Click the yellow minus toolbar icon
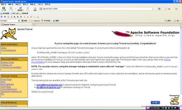Image resolution: width=182 pixels, height=110 pixels. pyautogui.click(x=34, y=17)
